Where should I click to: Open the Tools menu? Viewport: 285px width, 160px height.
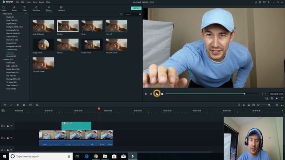tap(28, 2)
